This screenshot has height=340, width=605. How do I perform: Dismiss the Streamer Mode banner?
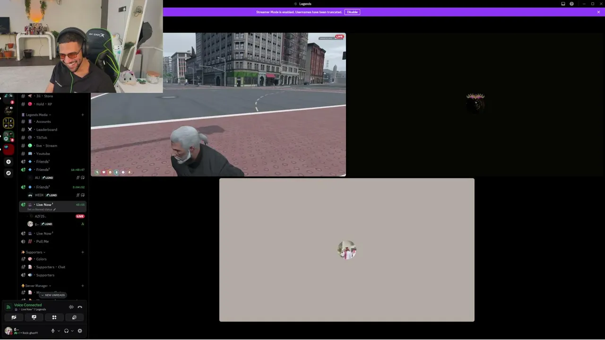598,12
